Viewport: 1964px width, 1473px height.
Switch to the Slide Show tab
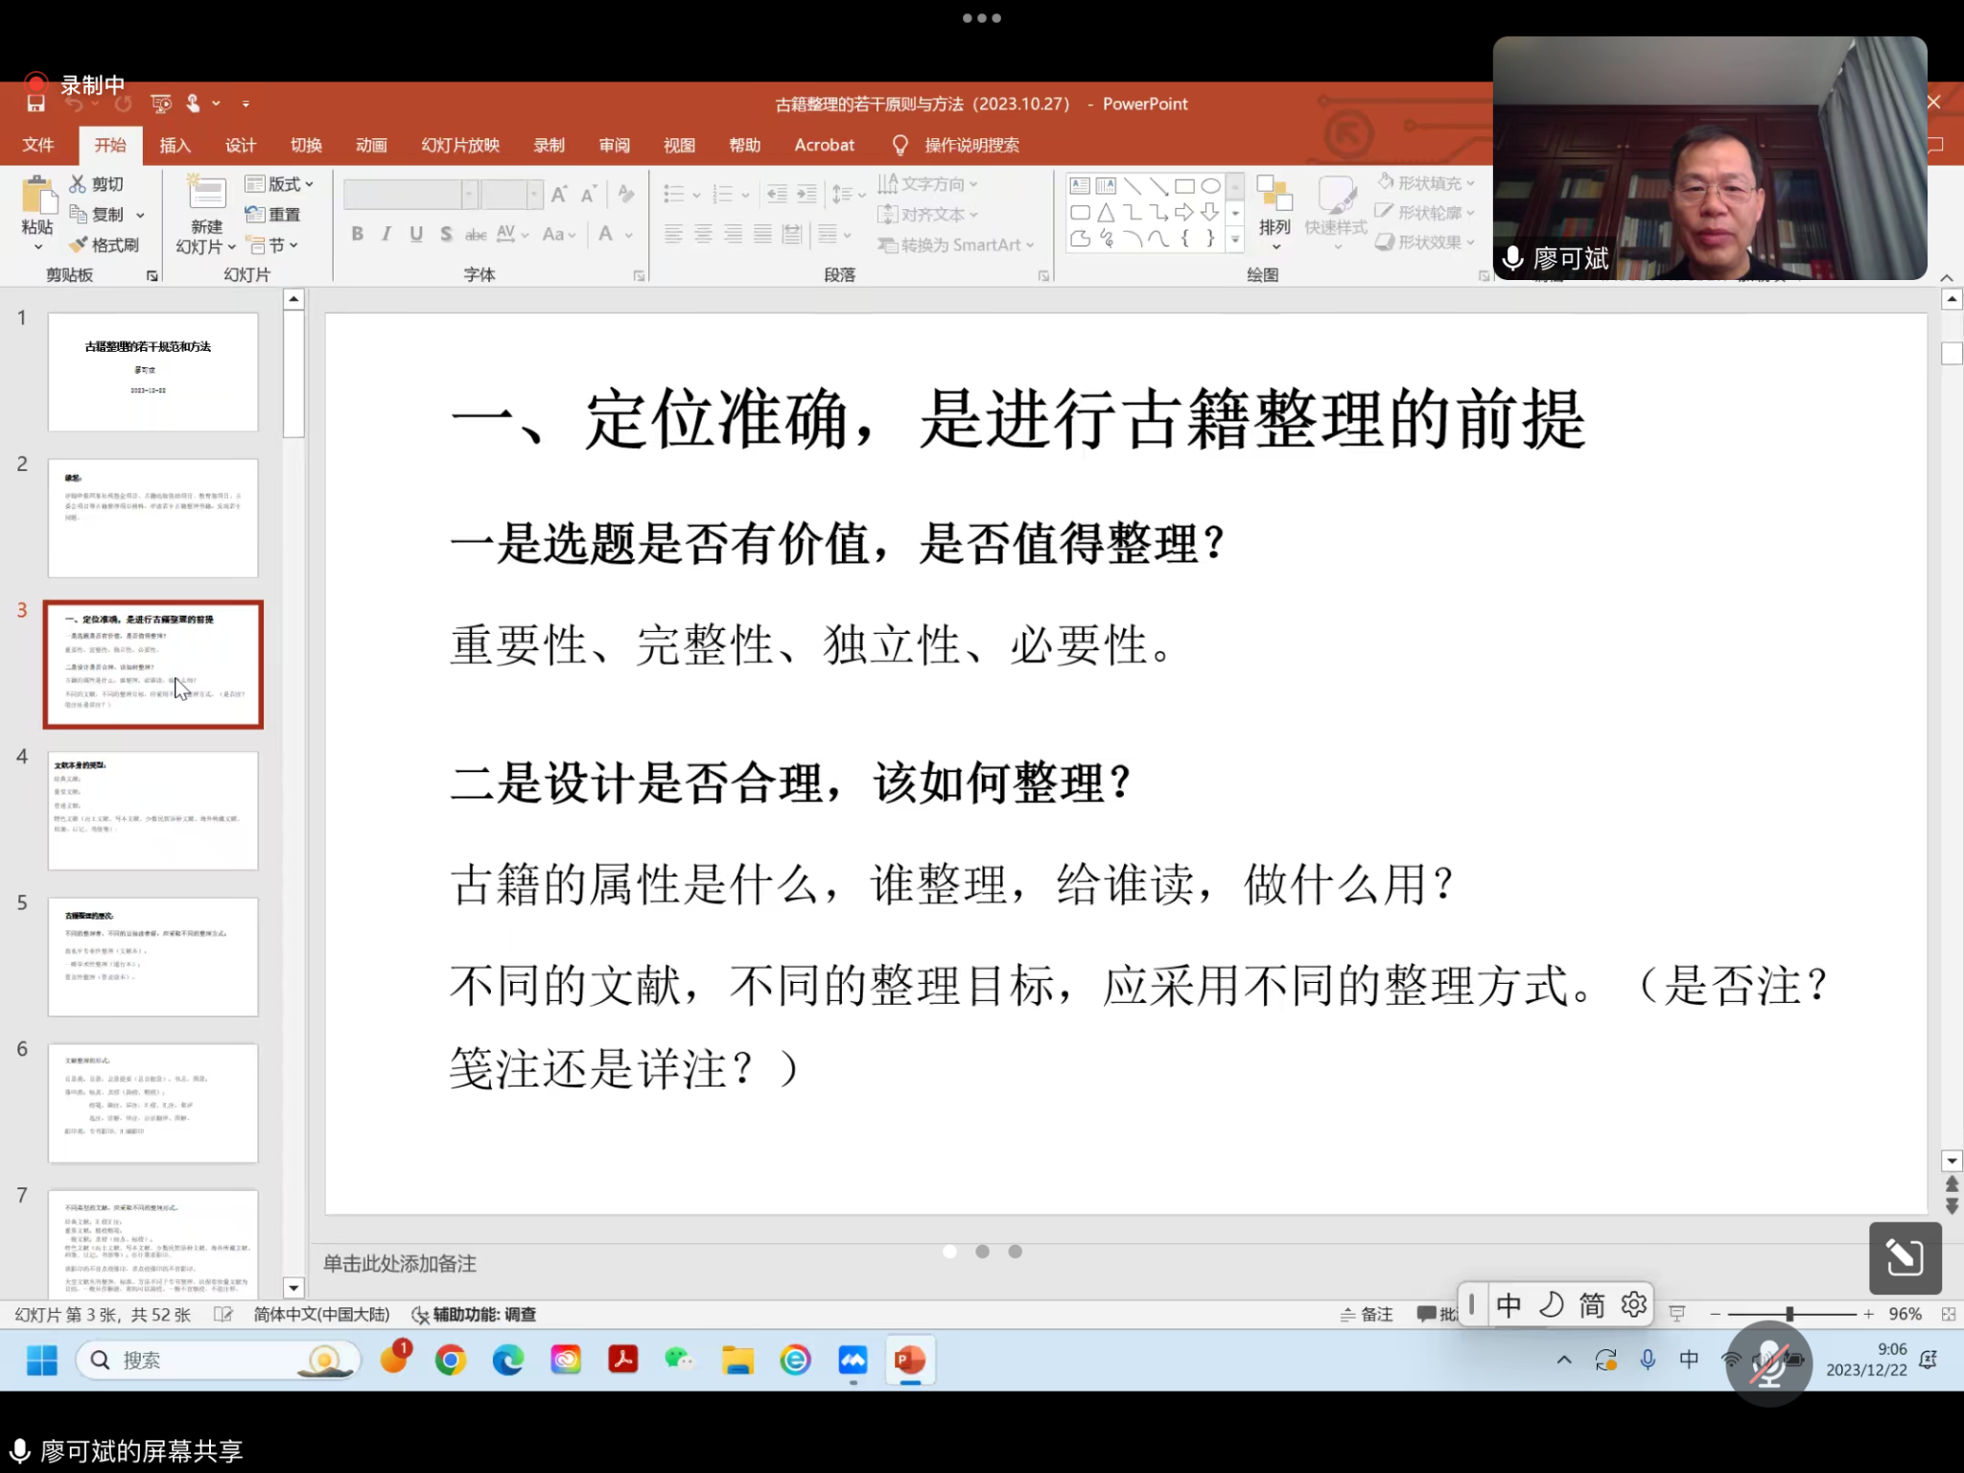click(460, 145)
